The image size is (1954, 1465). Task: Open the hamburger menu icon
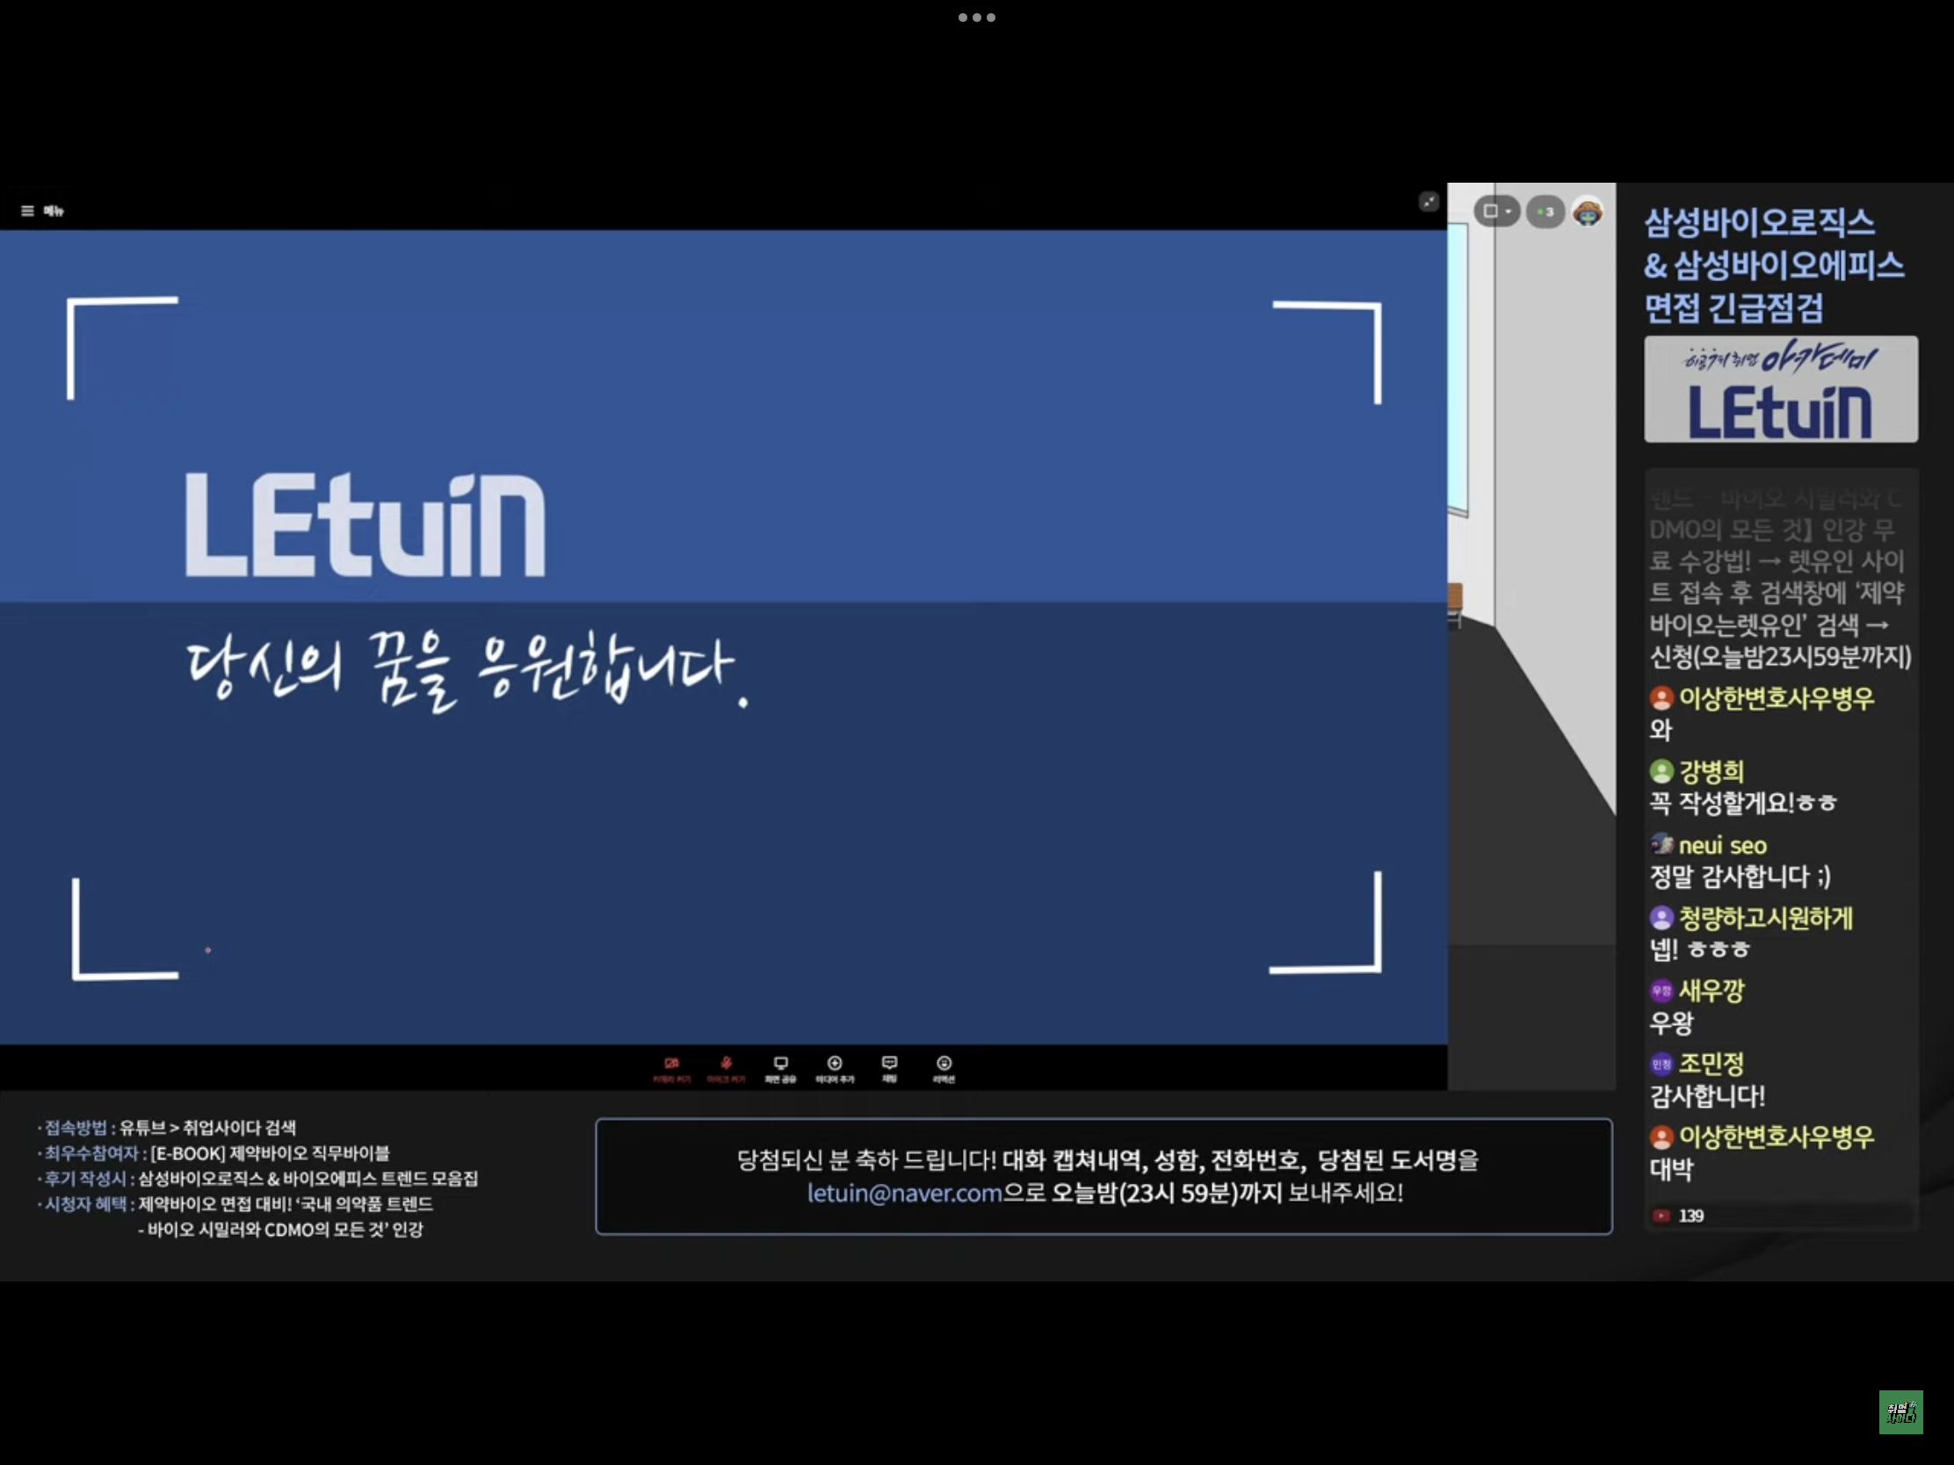27,211
